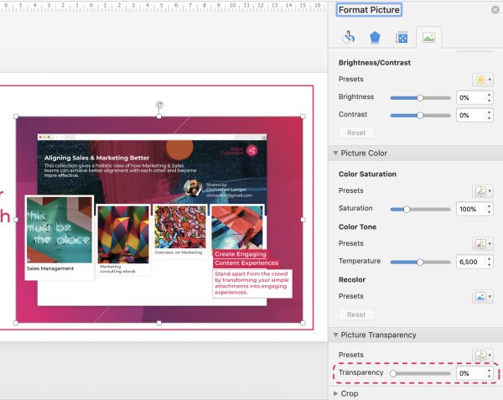Screen dimensions: 503x400
Task: Open the Fill & Line tab
Action: (x=348, y=38)
